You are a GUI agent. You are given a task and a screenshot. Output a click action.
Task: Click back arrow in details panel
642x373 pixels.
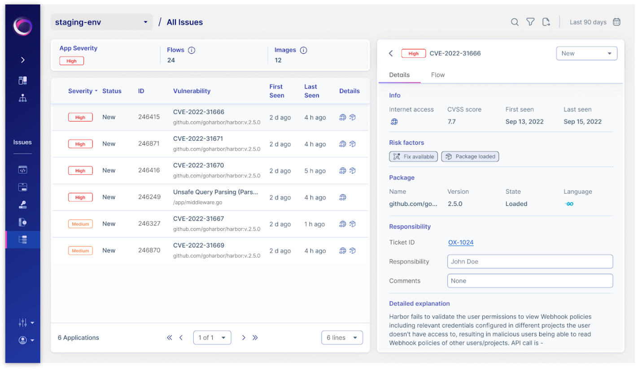391,53
